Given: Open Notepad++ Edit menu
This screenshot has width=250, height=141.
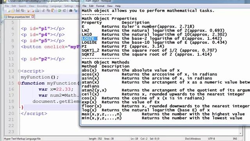Looking at the screenshot, I should (14, 6).
